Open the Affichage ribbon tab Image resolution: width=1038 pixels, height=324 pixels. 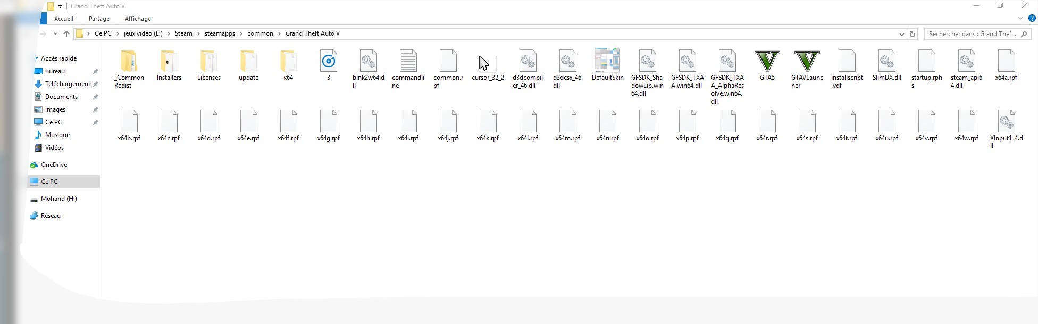(x=138, y=19)
